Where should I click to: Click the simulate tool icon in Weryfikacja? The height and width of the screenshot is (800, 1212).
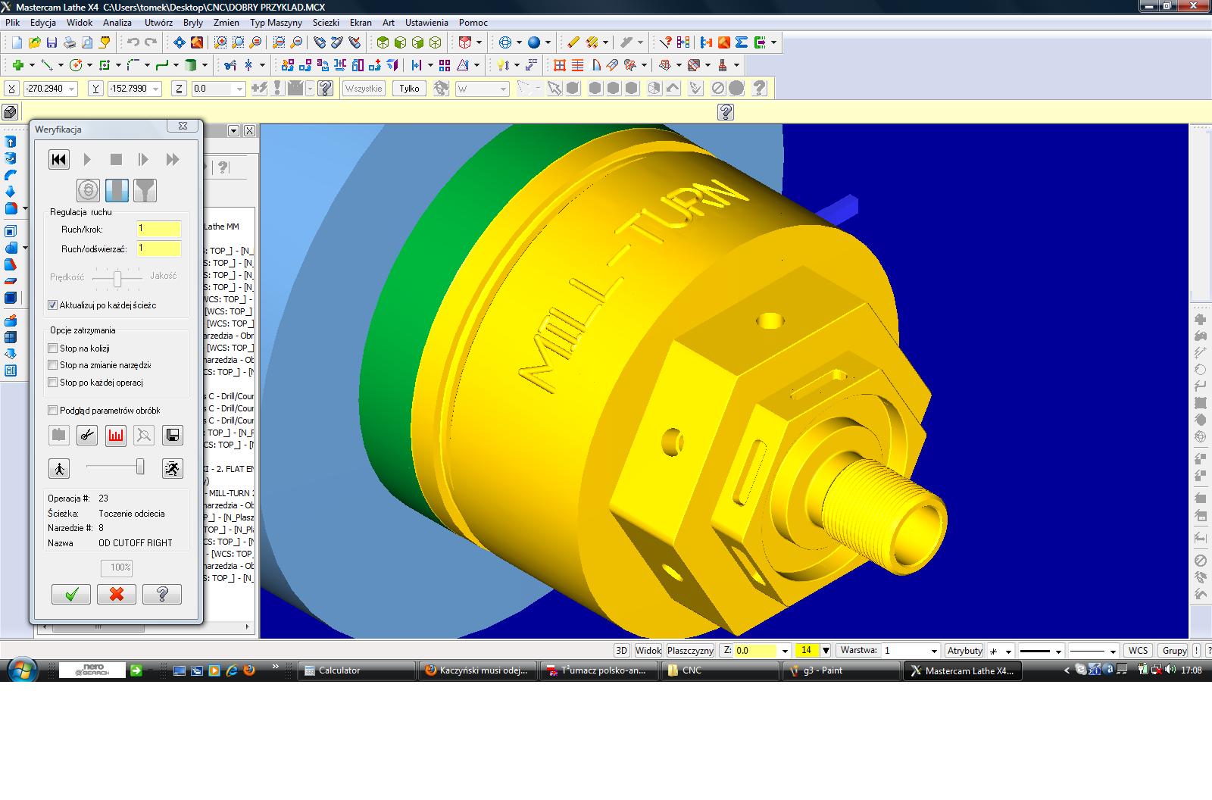117,190
